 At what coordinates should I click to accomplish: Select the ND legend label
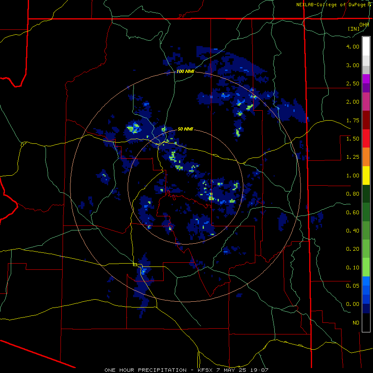pyautogui.click(x=356, y=323)
